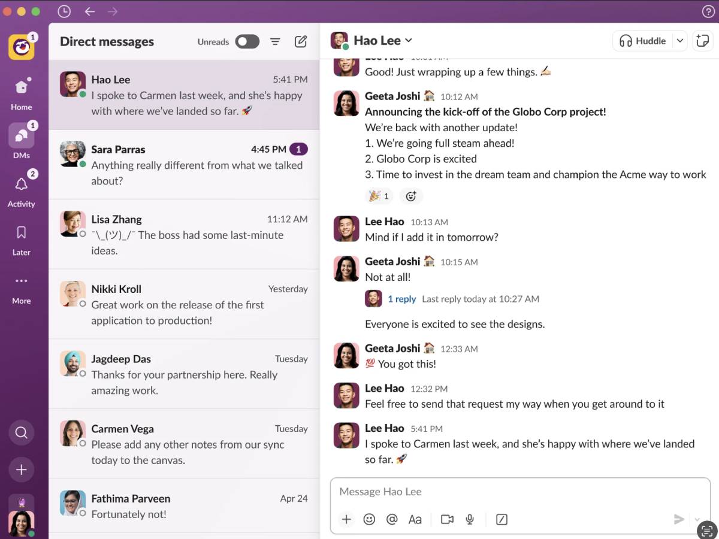Click the emoji picker icon in composer
719x539 pixels.
tap(369, 519)
